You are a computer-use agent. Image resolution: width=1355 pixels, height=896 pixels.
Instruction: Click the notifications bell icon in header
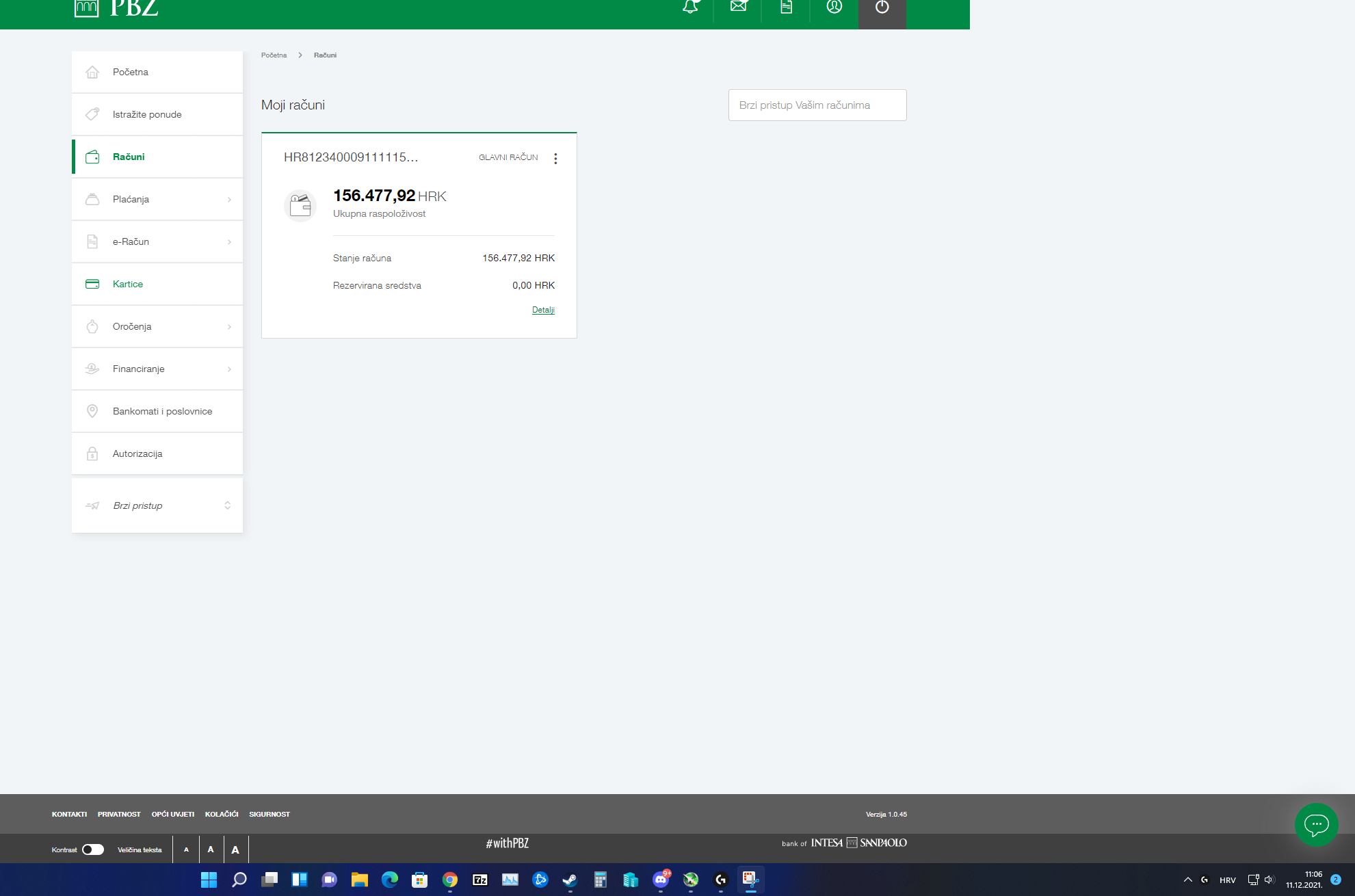690,7
